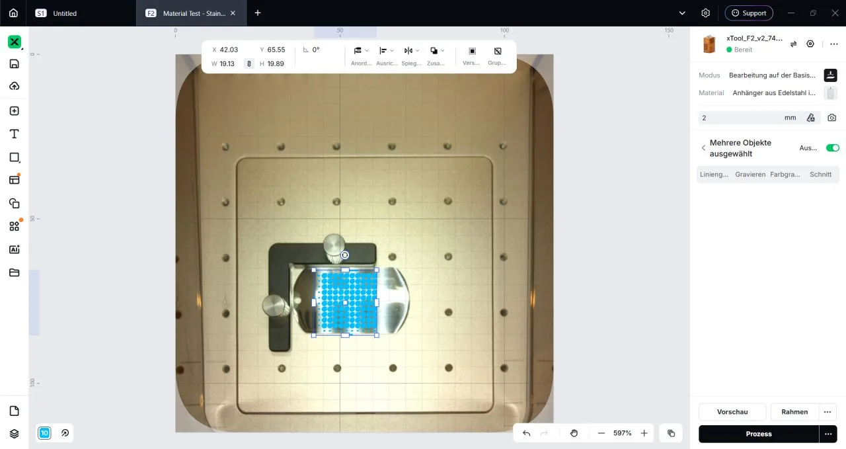Viewport: 846px width, 449px height.
Task: Open application settings gear in title bar
Action: (x=706, y=13)
